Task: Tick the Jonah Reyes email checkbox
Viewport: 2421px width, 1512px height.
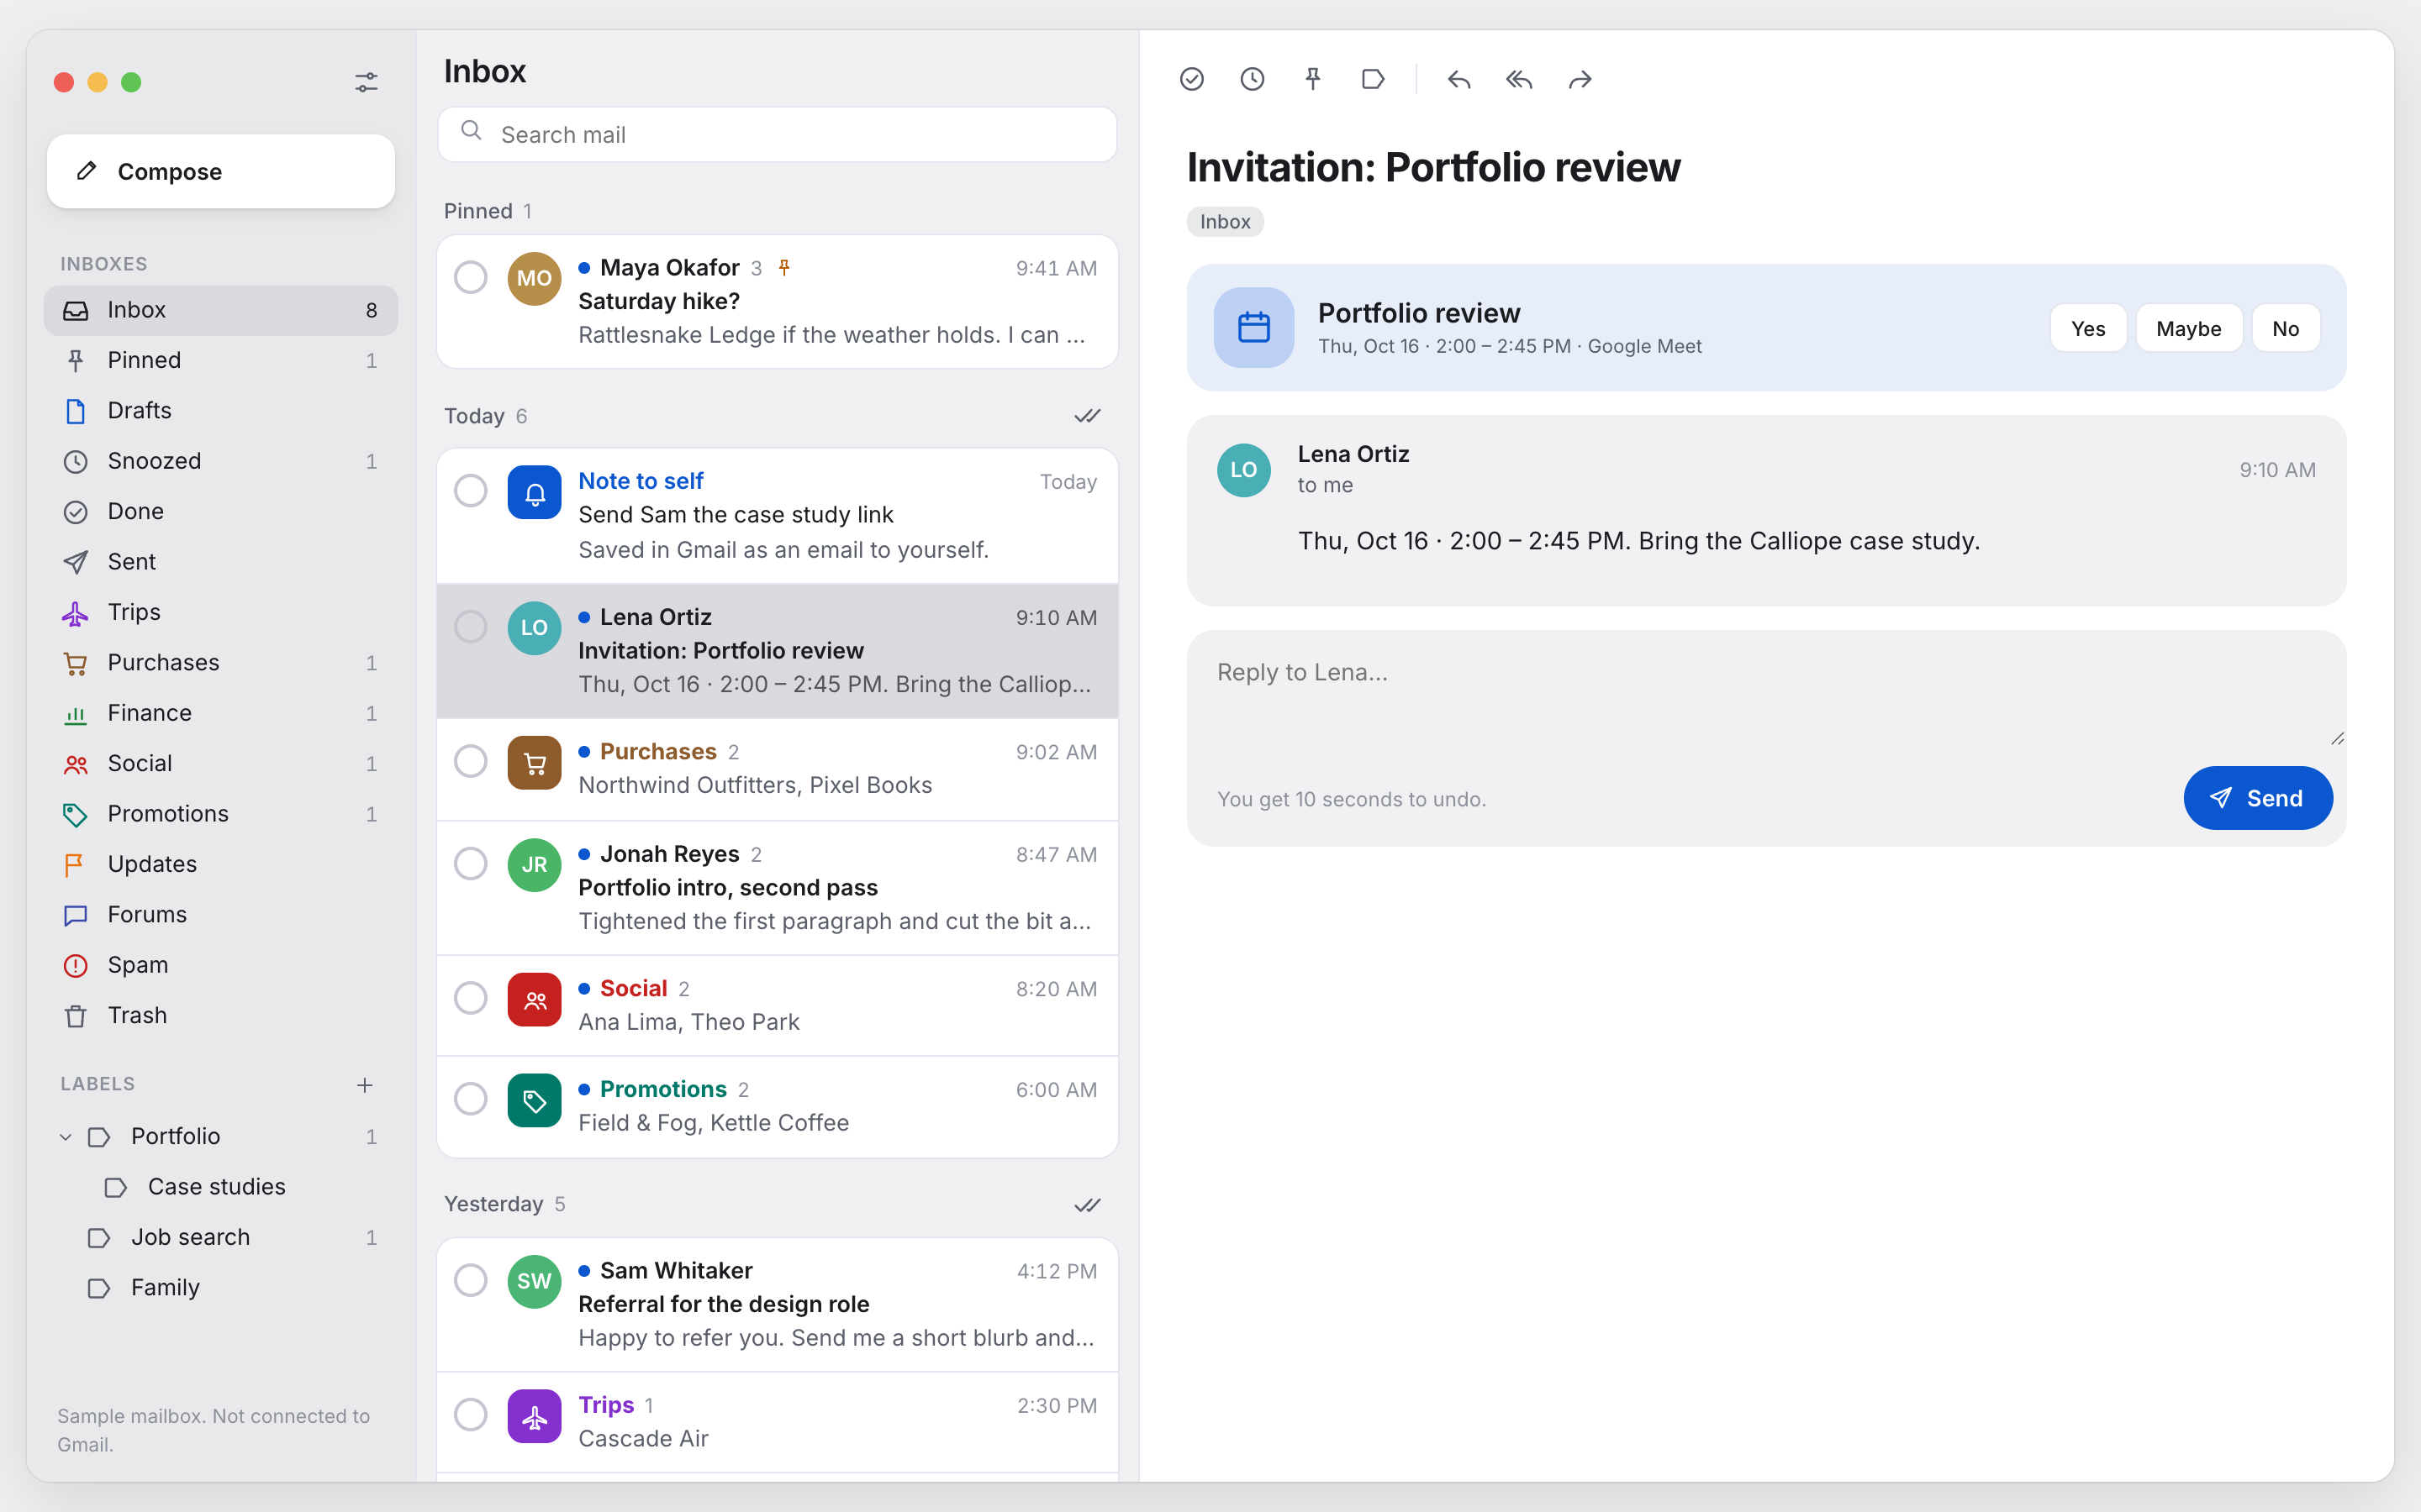Action: [470, 863]
